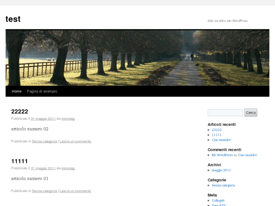The height and width of the screenshot is (206, 275).
Task: Click the tree avenue header image
Action: [137, 58]
